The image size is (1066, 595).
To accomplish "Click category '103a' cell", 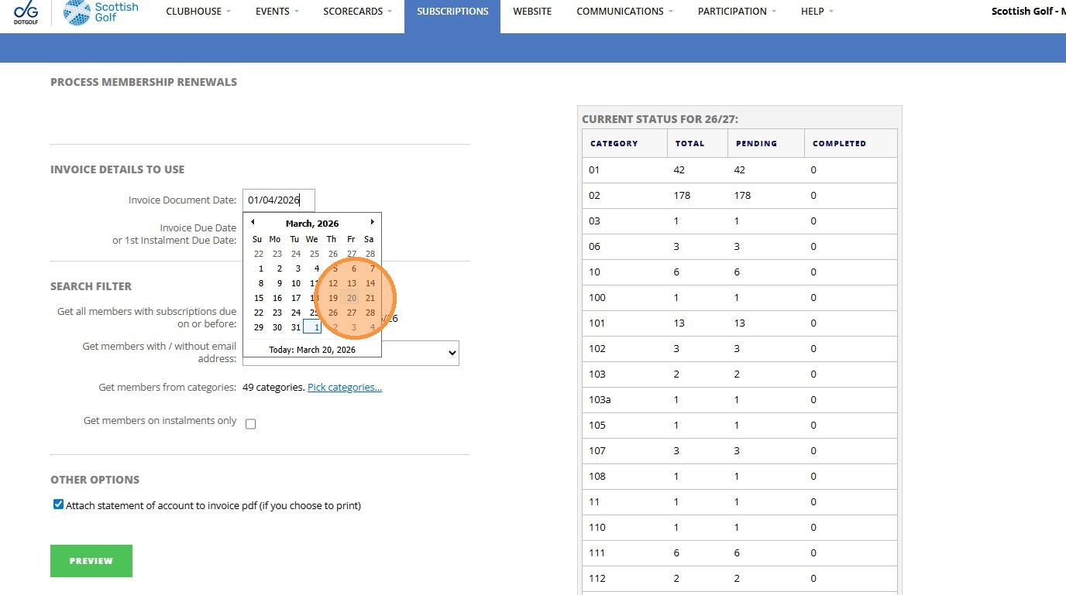I will point(624,400).
